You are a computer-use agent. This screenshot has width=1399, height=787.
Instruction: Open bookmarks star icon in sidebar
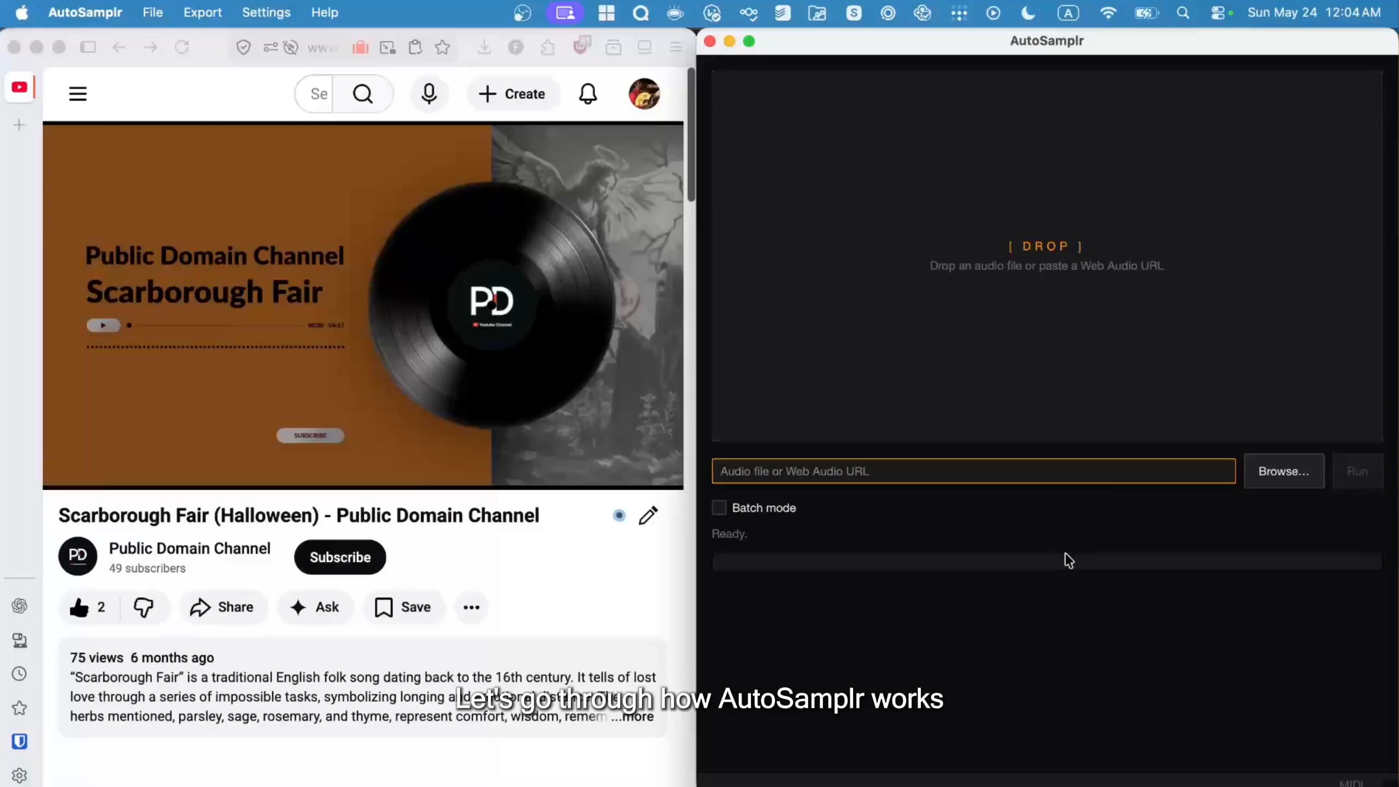20,708
